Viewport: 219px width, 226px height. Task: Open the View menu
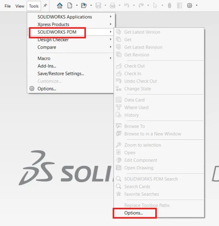20,6
